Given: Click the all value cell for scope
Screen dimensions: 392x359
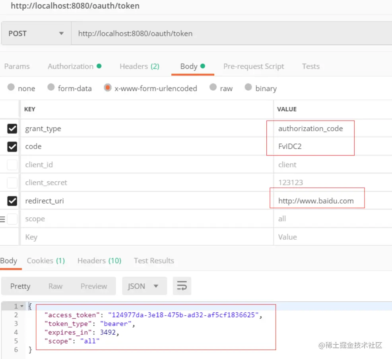Looking at the screenshot, I should pyautogui.click(x=333, y=219).
